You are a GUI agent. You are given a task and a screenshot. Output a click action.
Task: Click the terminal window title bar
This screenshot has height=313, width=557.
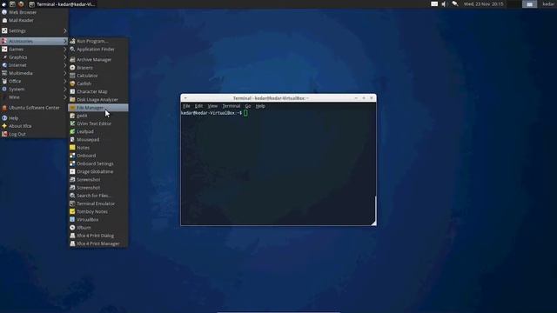(278, 98)
